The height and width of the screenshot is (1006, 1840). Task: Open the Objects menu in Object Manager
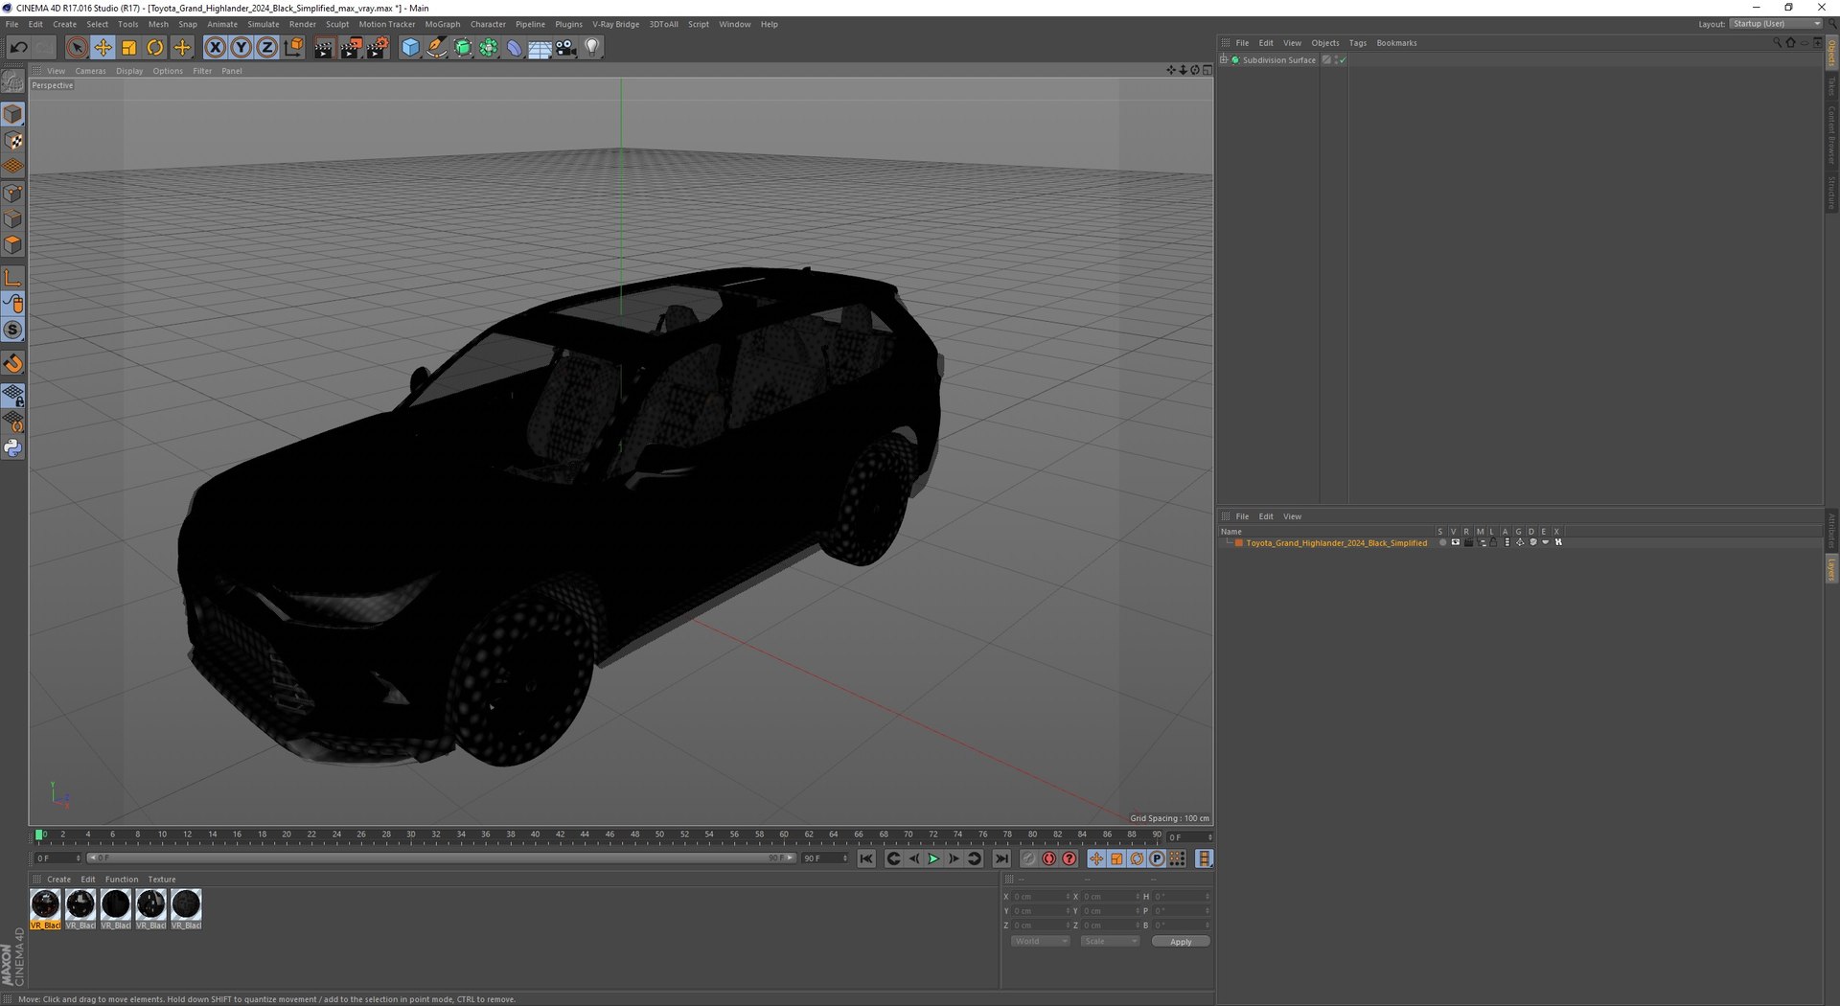tap(1324, 43)
